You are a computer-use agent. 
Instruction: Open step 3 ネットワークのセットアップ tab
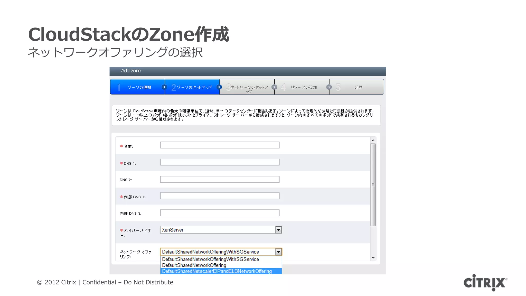pos(248,88)
